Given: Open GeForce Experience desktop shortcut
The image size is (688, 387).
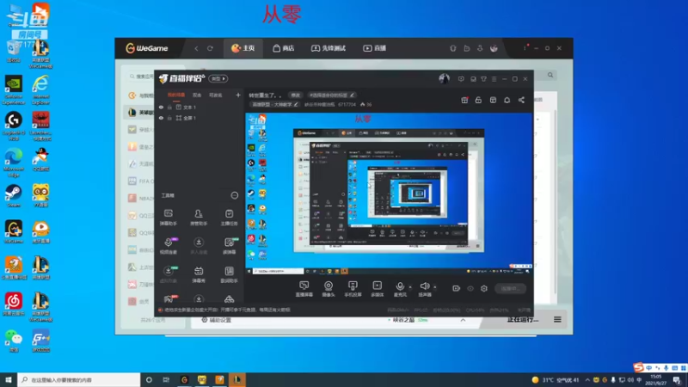Looking at the screenshot, I should (x=13, y=91).
